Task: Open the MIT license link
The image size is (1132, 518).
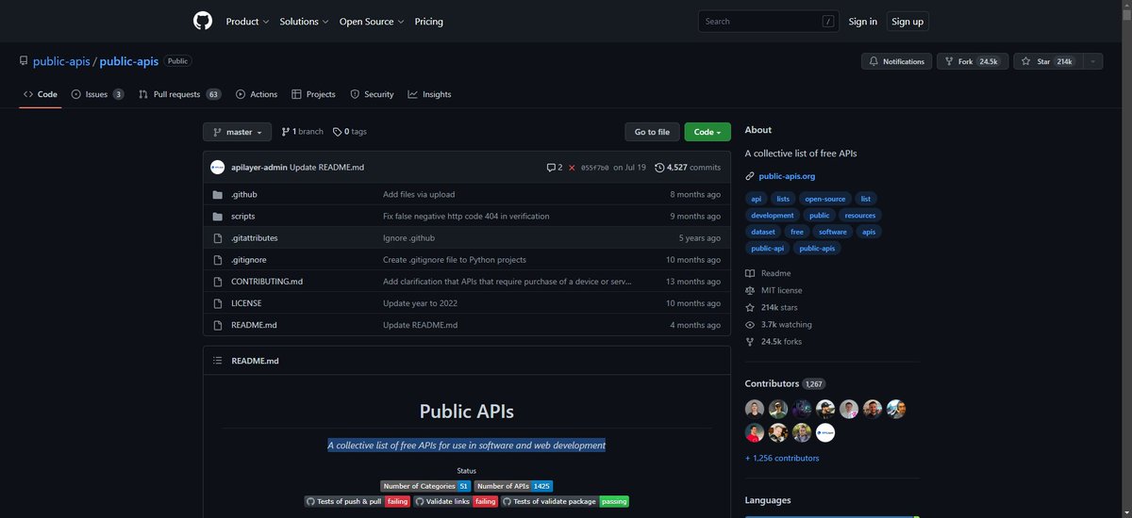Action: [774, 290]
